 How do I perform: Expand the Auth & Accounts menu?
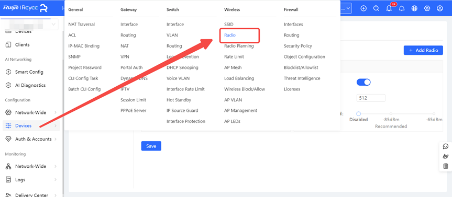31,139
